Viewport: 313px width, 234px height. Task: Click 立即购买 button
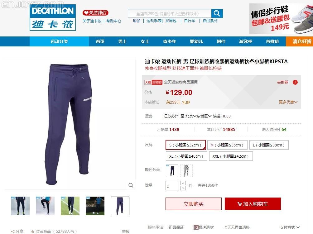pos(193,204)
